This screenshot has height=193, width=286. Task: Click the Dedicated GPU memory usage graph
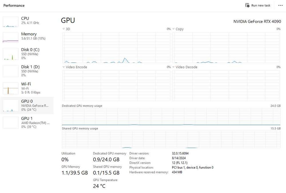(x=171, y=117)
